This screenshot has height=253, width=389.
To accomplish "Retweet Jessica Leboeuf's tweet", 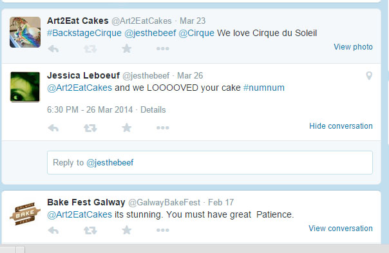I will [90, 128].
